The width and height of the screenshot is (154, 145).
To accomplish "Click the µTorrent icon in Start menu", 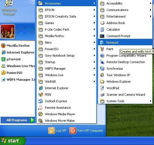I will point(3,59).
